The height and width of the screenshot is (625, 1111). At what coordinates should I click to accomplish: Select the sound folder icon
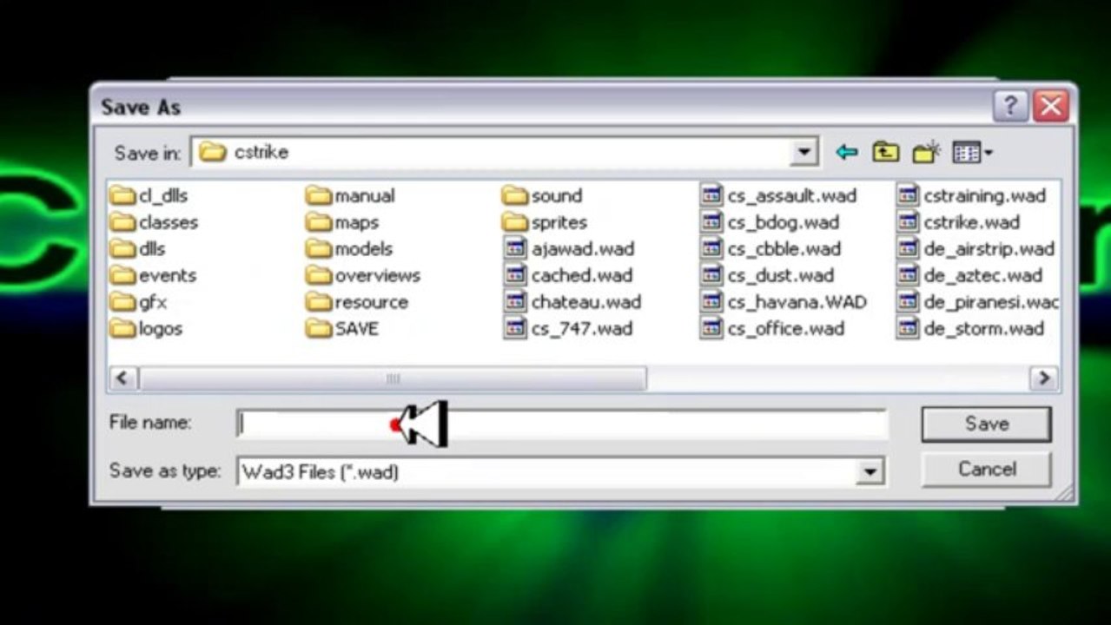[515, 196]
